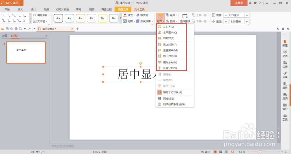Select distribute vertically (纵向分布)
Image resolution: width=291 pixels, height=154 pixels.
coord(175,68)
